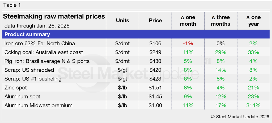Select the Coking coal Australia east coast row
272x123 pixels.
[44, 52]
